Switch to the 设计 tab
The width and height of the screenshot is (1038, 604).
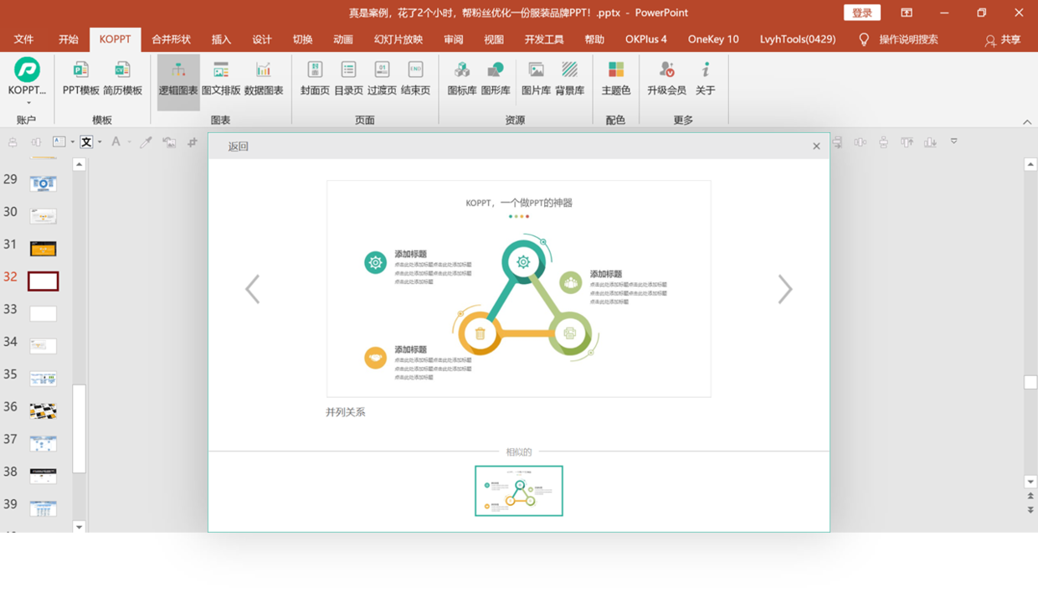pos(262,39)
